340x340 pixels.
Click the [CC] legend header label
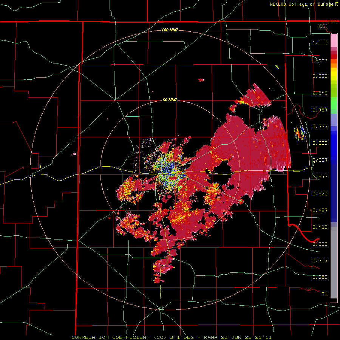click(322, 26)
